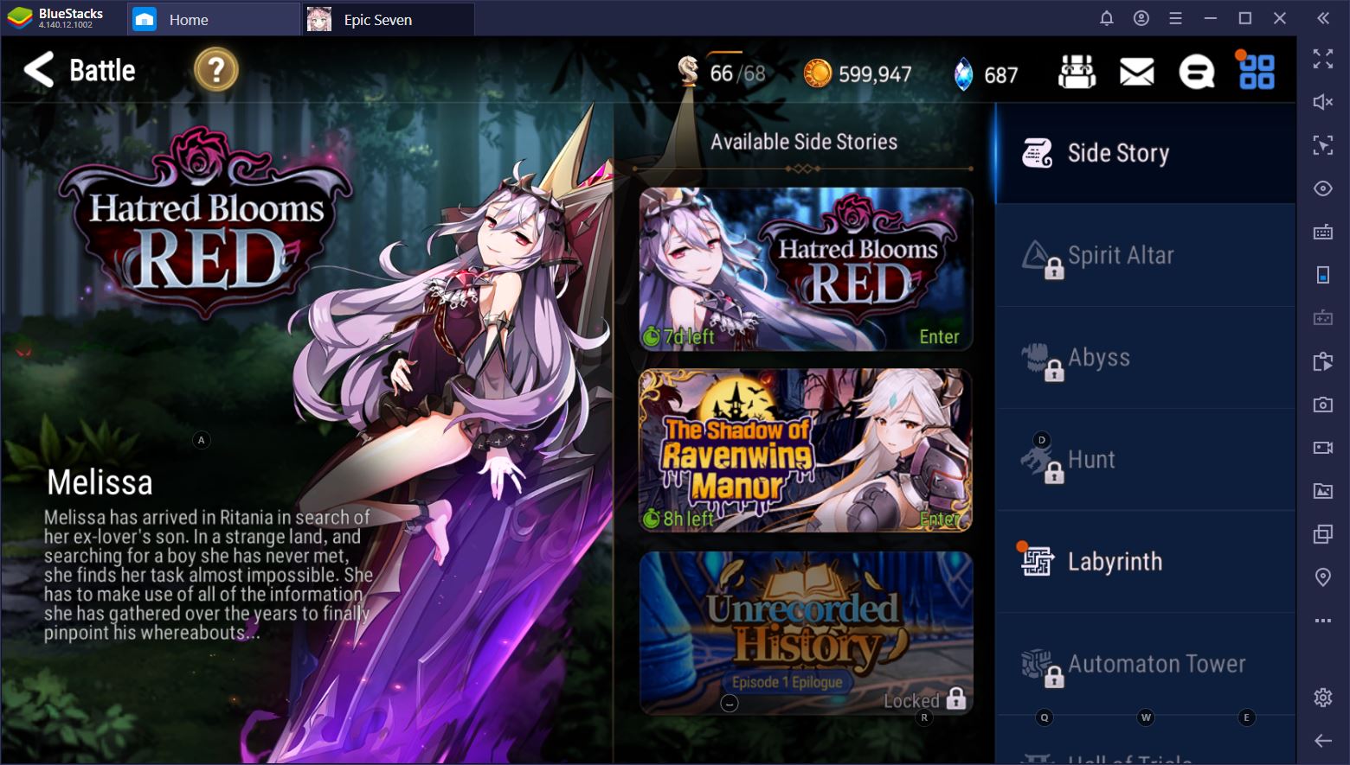The image size is (1350, 765).
Task: Enter the Hatred Blooms RED side story
Action: (805, 268)
